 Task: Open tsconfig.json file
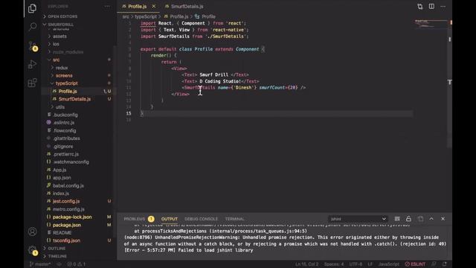[x=66, y=240]
